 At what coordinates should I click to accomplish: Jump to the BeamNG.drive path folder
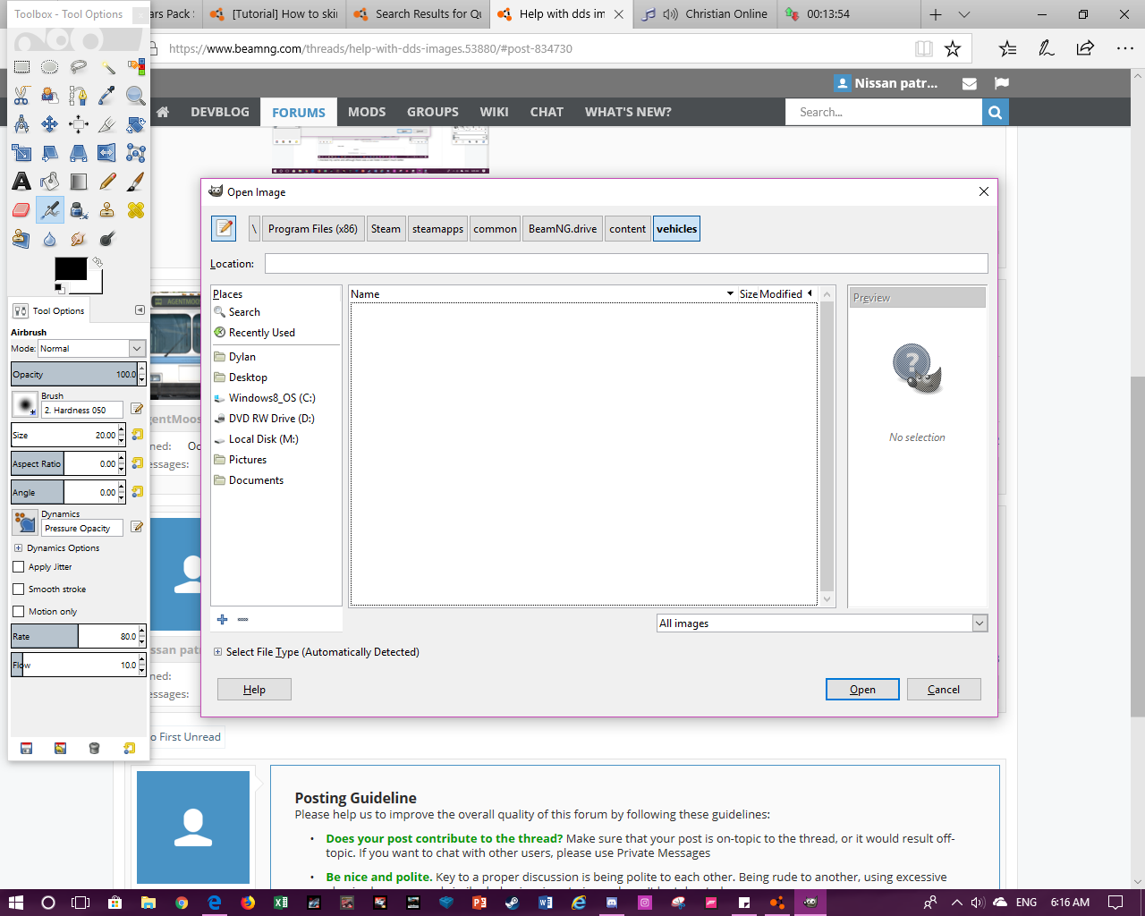tap(563, 229)
